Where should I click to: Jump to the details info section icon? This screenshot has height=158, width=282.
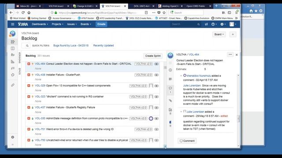tap(171, 70)
